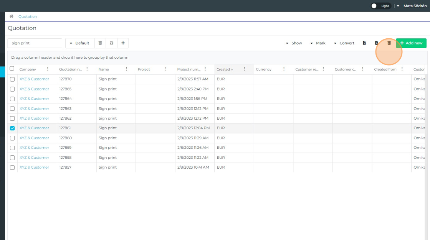Image resolution: width=430 pixels, height=240 pixels.
Task: Delete selected quotation with trash icon
Action: tap(389, 43)
